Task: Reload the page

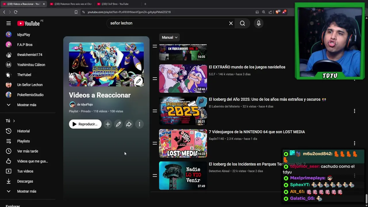Action: 16,12
